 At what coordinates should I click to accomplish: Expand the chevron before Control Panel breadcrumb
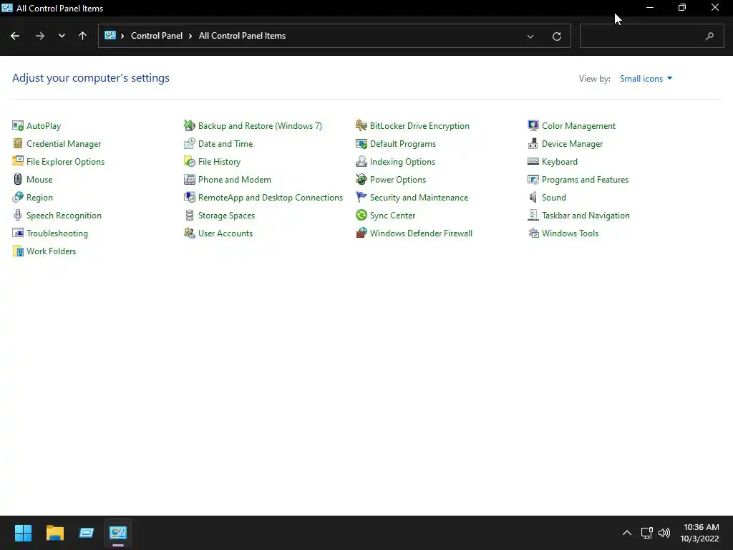coord(122,36)
